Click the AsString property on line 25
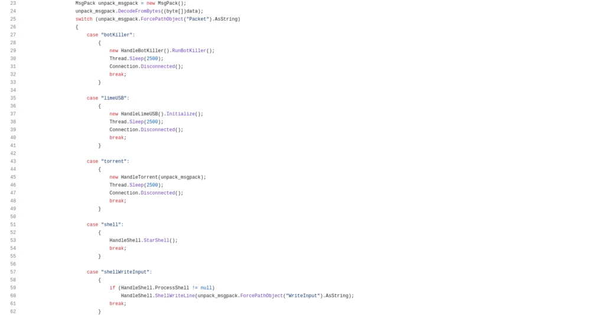The width and height of the screenshot is (605, 315). [x=226, y=19]
